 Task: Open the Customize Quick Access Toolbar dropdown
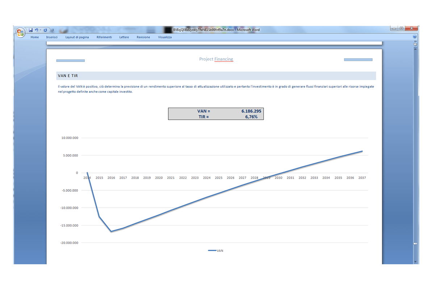(53, 30)
